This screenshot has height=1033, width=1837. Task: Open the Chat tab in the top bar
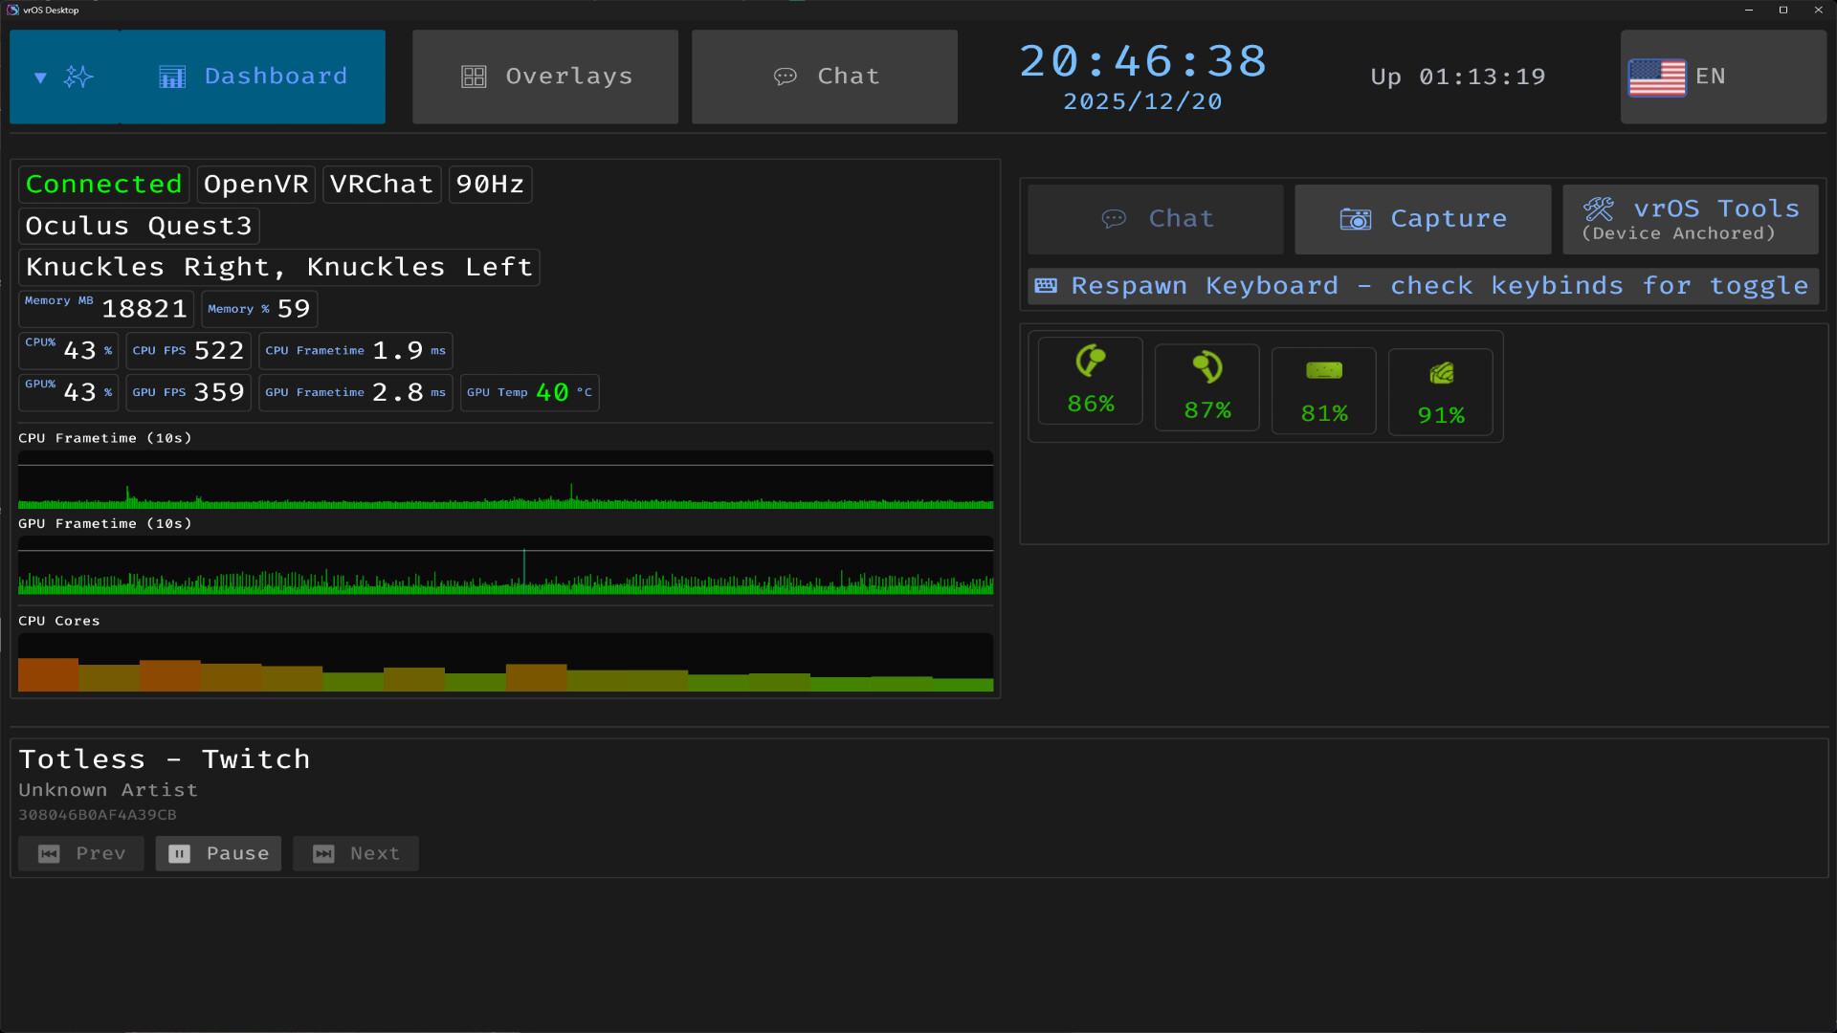point(824,77)
